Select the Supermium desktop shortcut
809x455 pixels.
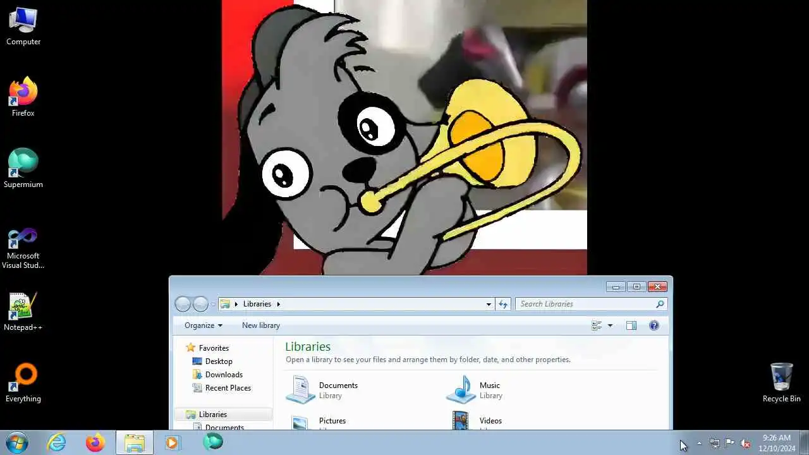coord(23,169)
